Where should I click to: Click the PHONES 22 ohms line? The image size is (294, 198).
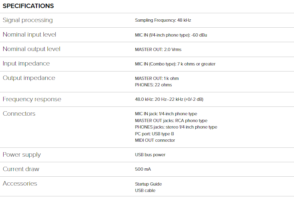tap(154, 85)
